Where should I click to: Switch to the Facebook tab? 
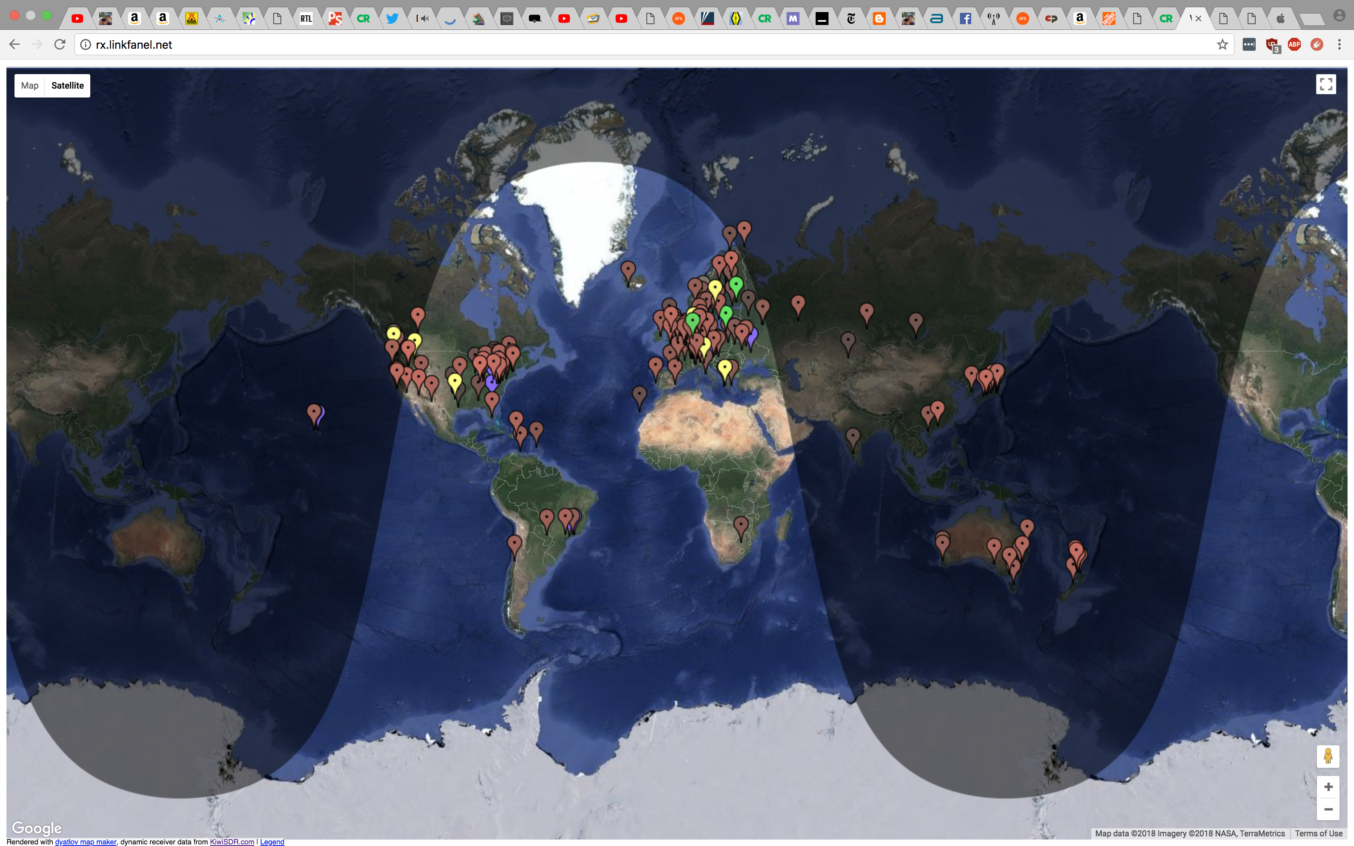(x=965, y=19)
